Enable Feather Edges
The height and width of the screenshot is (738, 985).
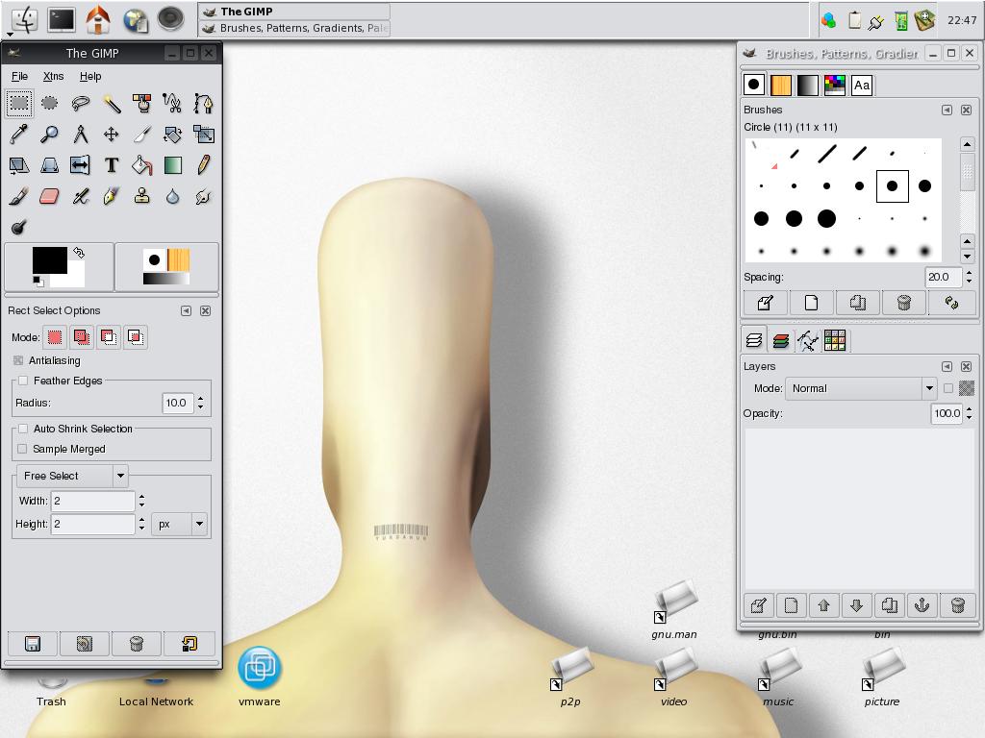coord(23,381)
